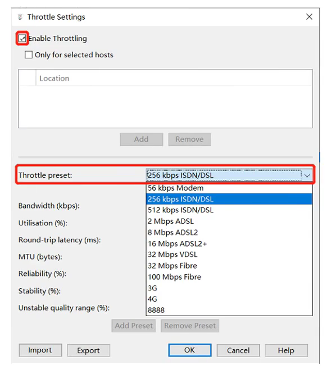This screenshot has height=375, width=336.
Task: Select the 4G preset option
Action: [x=229, y=299]
